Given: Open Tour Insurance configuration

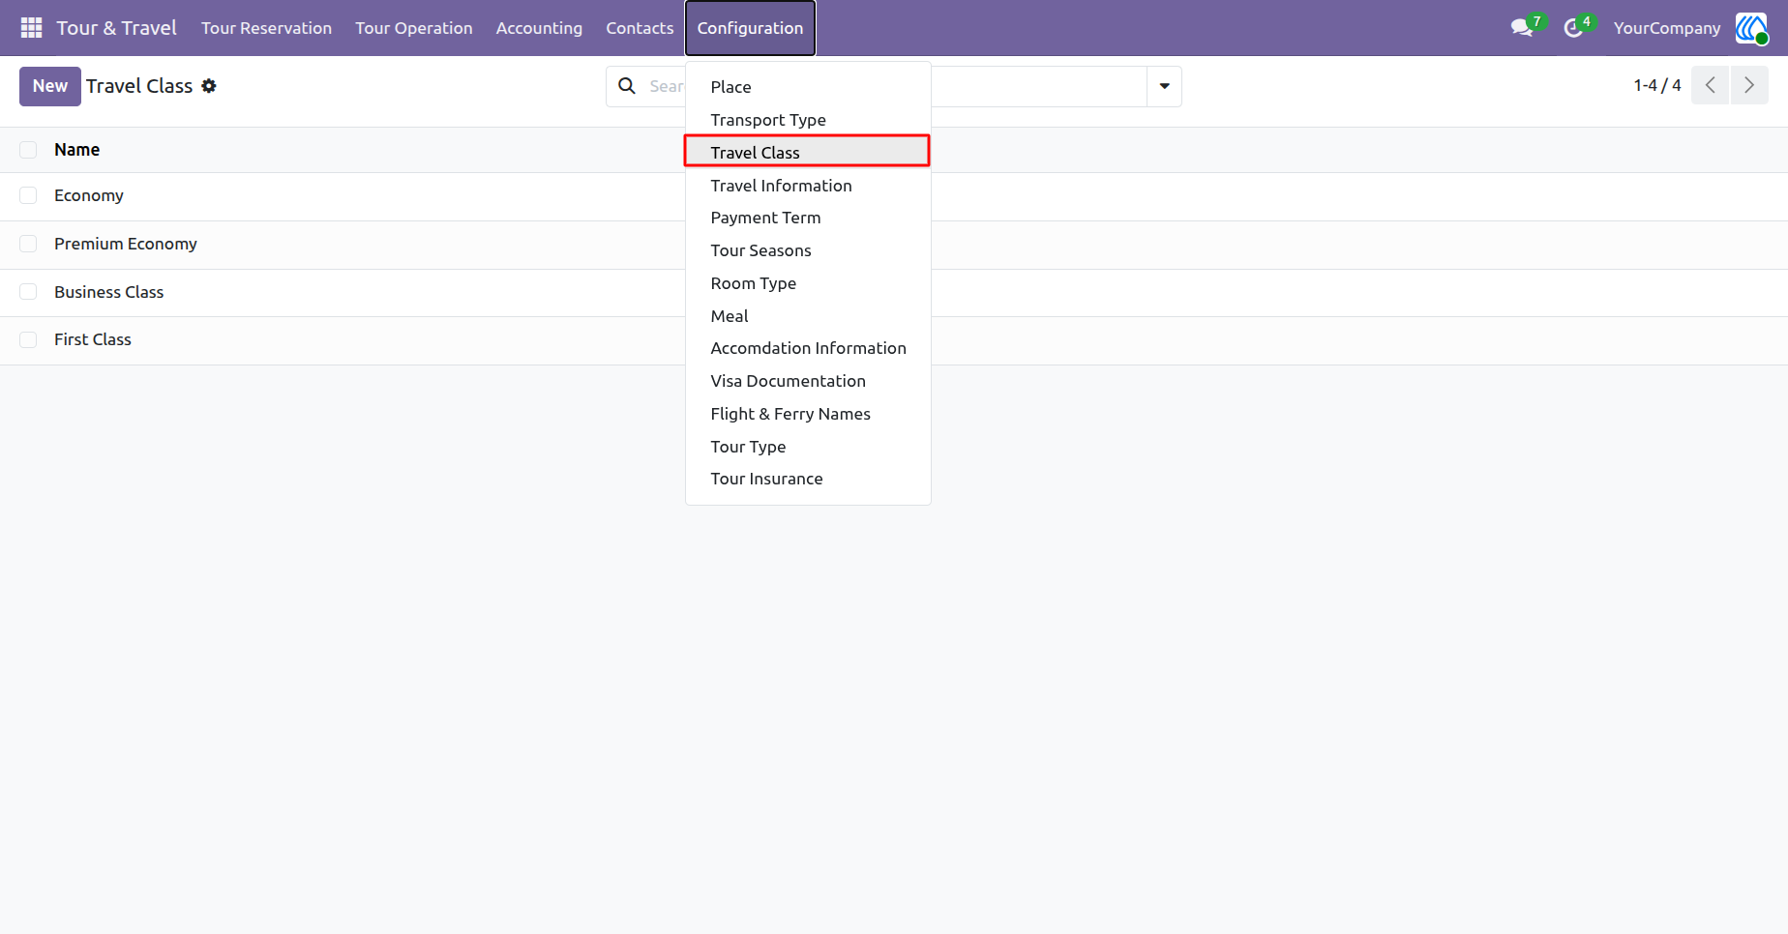Looking at the screenshot, I should [808, 479].
